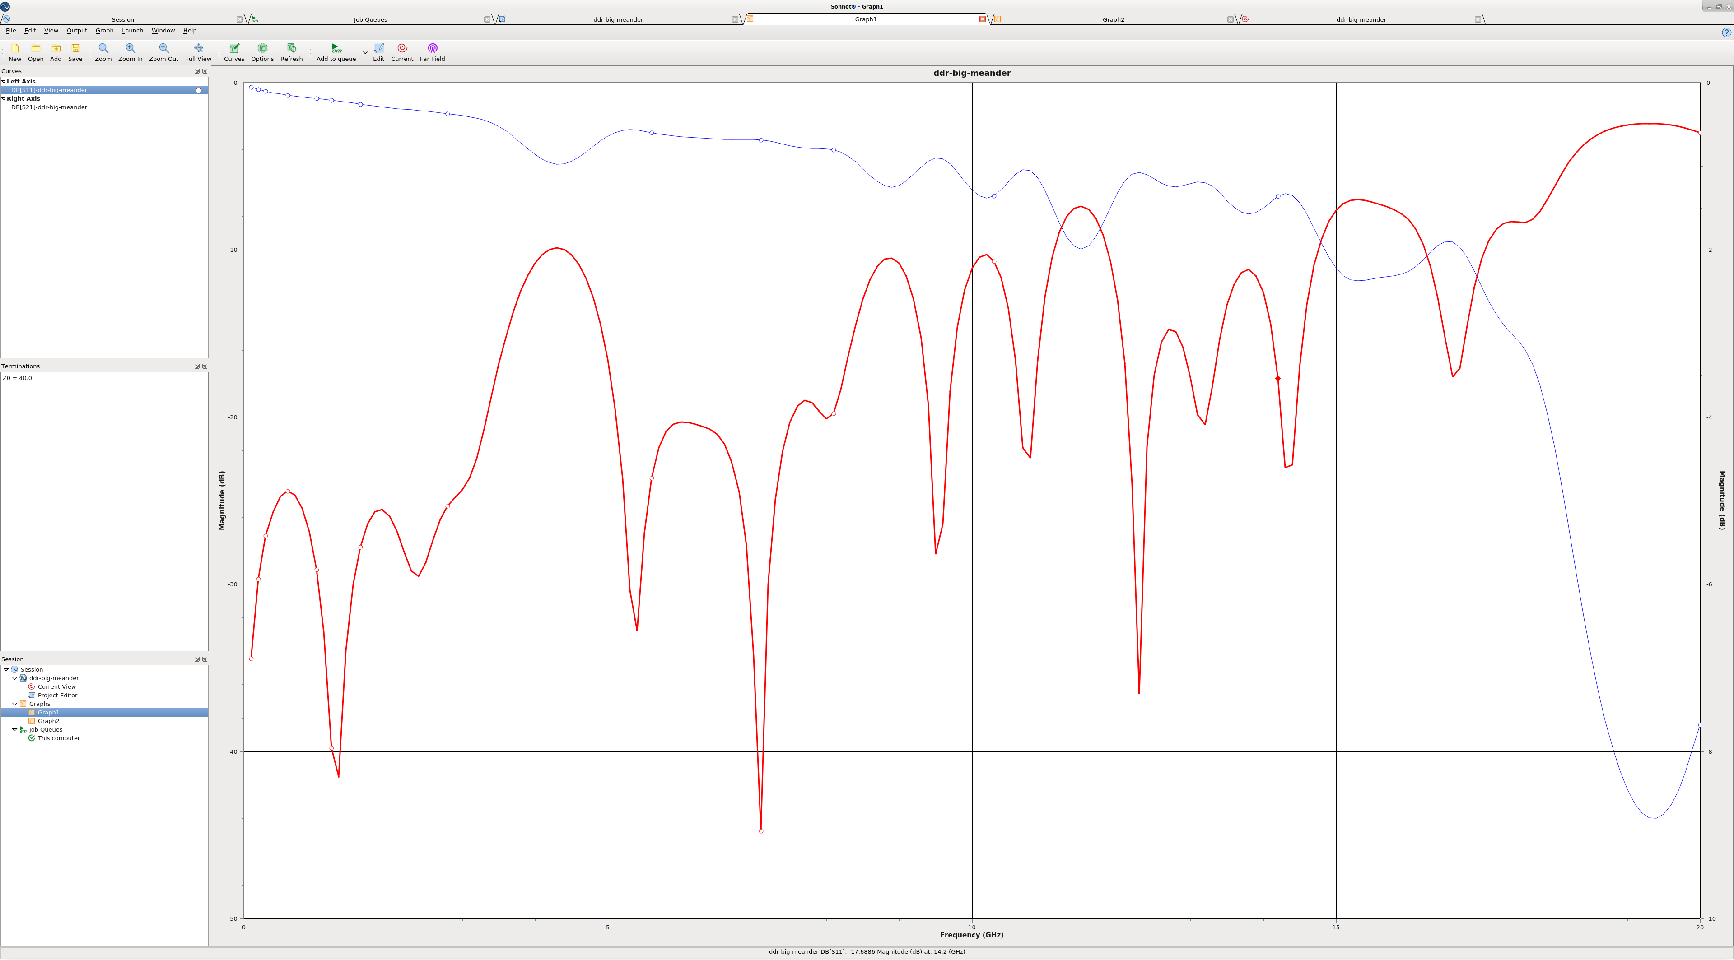
Task: Click the ddr-big-meander graph title
Action: tap(971, 73)
